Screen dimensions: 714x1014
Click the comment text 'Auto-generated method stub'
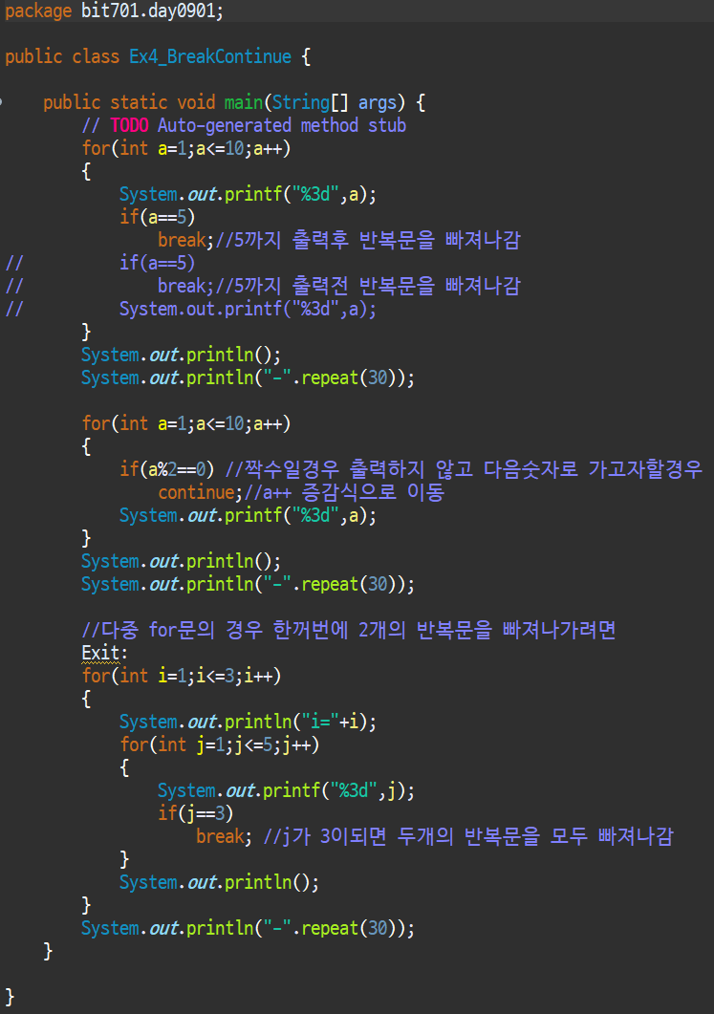[282, 125]
